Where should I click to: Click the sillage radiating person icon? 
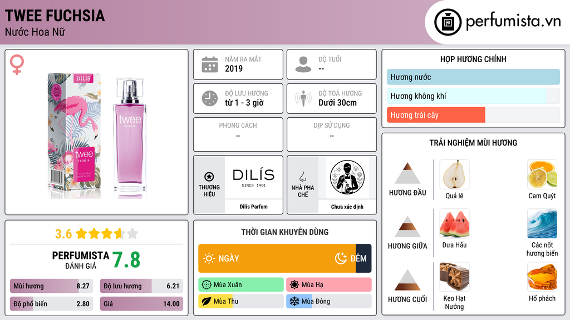point(303,98)
